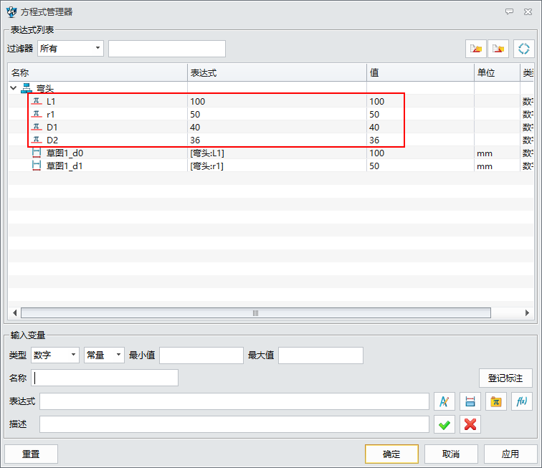The image size is (542, 468).
Task: Confirm input with the green checkmark
Action: 444,424
